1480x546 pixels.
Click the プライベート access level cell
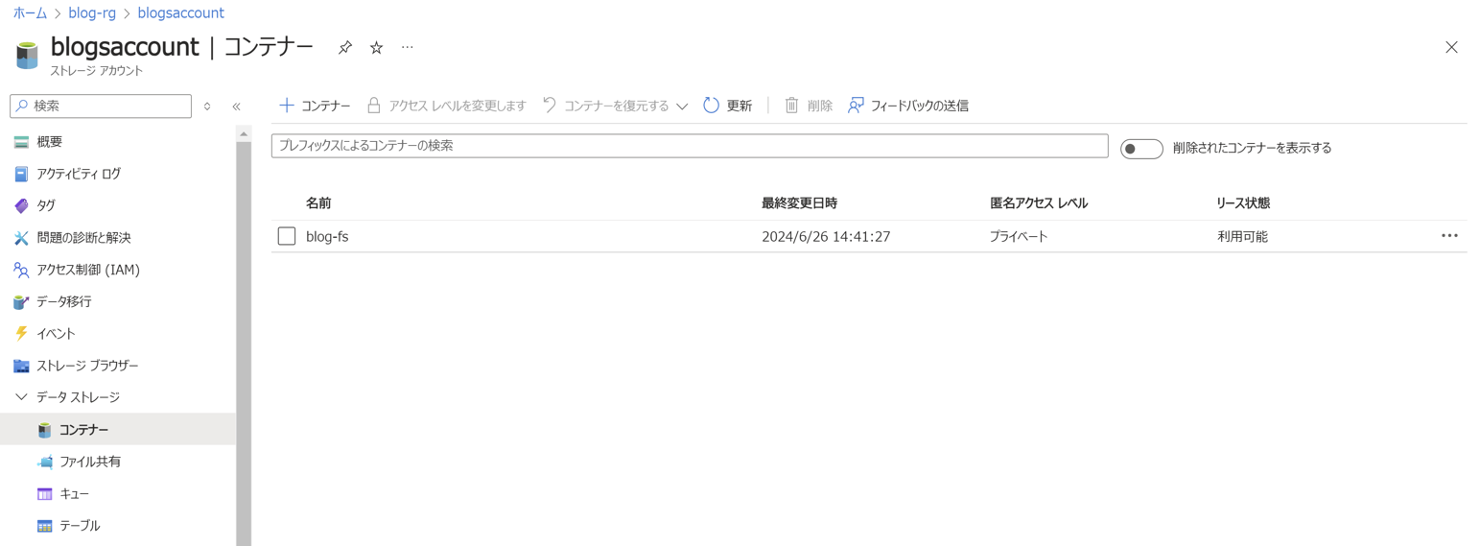(1019, 236)
